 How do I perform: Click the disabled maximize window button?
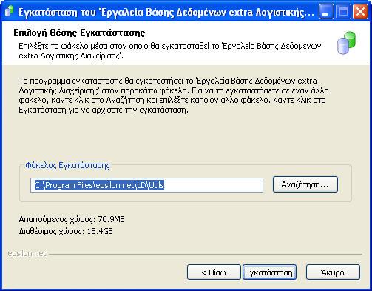(x=343, y=12)
